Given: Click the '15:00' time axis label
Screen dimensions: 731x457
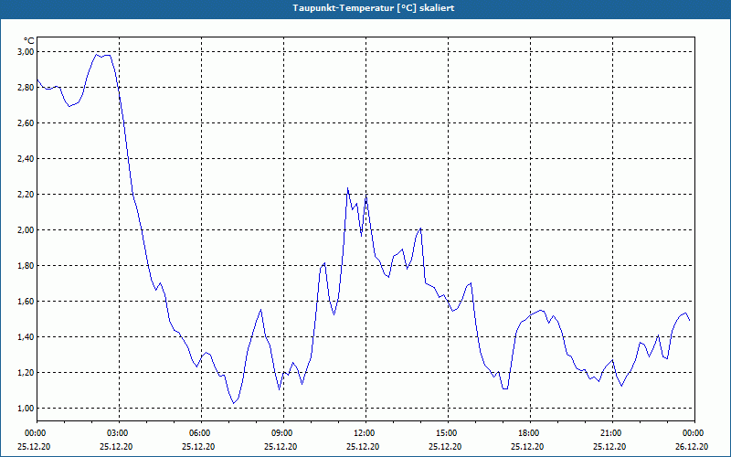Looking at the screenshot, I should (448, 433).
